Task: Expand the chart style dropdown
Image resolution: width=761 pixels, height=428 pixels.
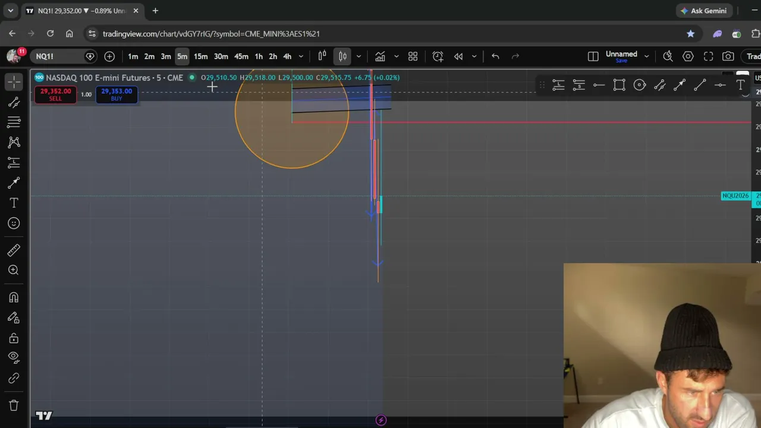Action: [x=359, y=56]
